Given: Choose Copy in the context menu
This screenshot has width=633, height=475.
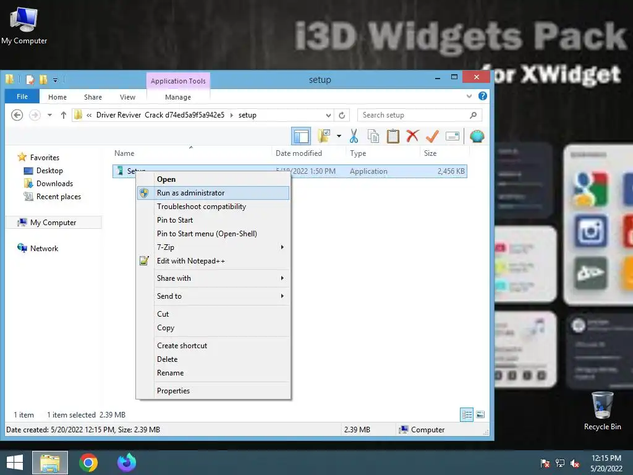Looking at the screenshot, I should (x=213, y=328).
